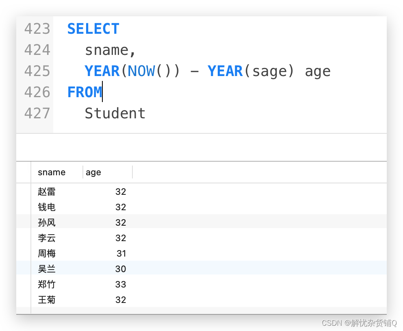Select the row for 钱电

tap(201, 207)
